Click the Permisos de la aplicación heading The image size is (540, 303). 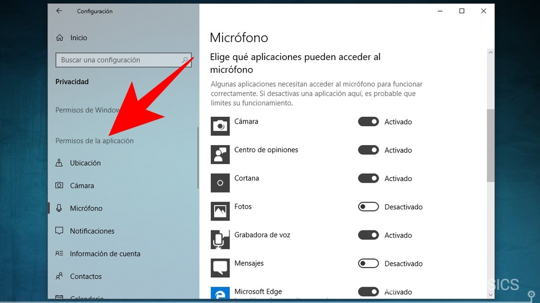[94, 141]
